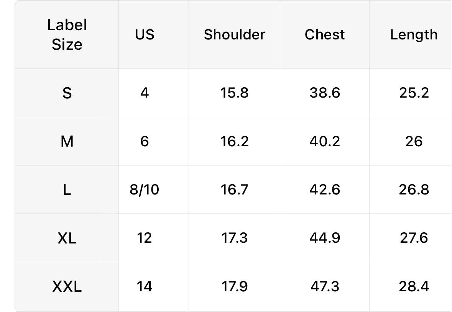Select the S label size cell
Viewport: 452px width, 312px height.
tap(67, 93)
